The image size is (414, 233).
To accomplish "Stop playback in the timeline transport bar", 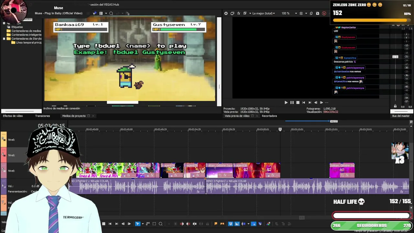I will (x=103, y=224).
